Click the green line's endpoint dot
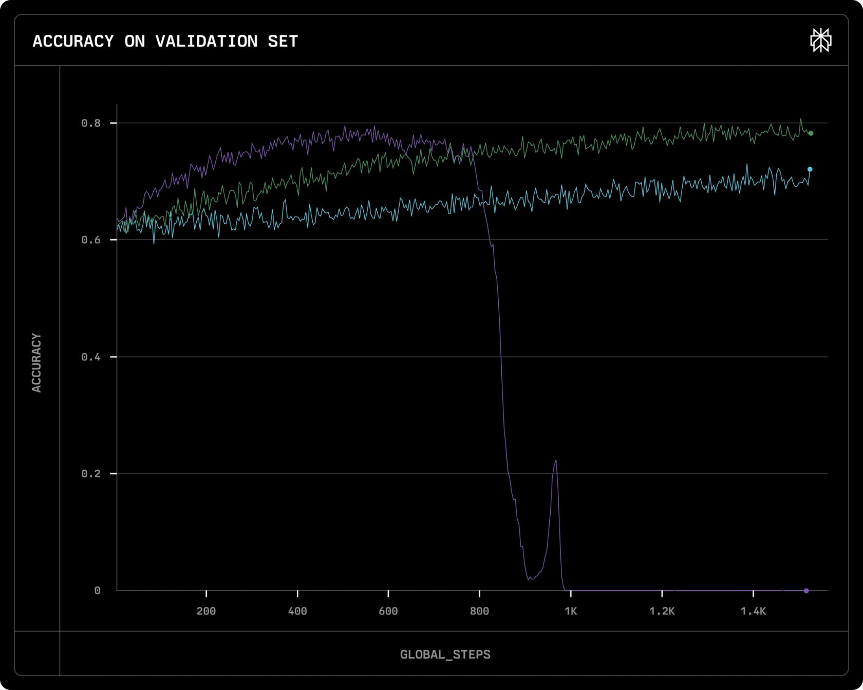863x690 pixels. [x=811, y=133]
